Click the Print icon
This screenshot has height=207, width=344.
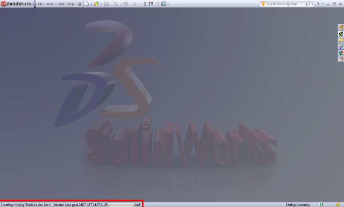[x=116, y=4]
